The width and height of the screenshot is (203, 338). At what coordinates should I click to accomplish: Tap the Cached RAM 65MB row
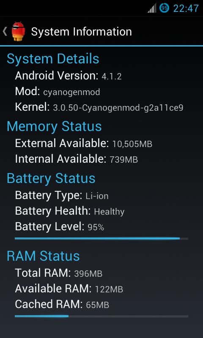click(62, 304)
